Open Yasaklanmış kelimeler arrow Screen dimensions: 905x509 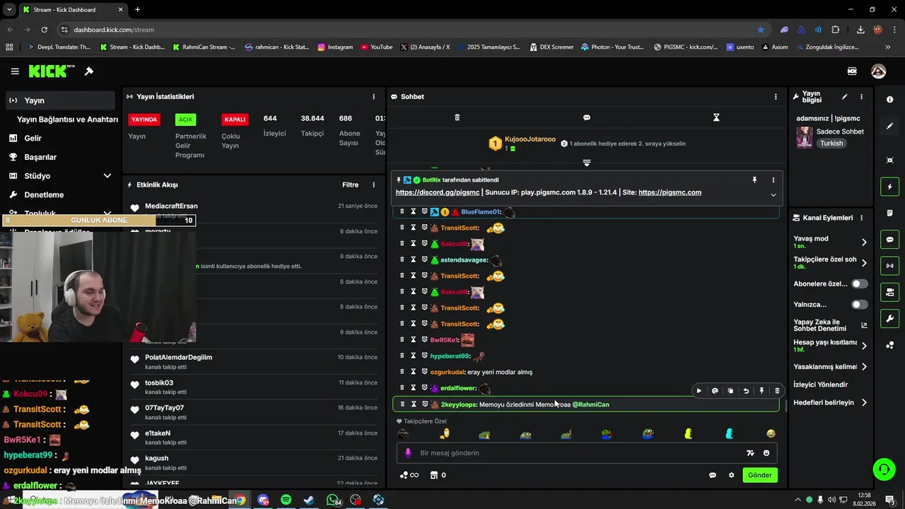(864, 367)
